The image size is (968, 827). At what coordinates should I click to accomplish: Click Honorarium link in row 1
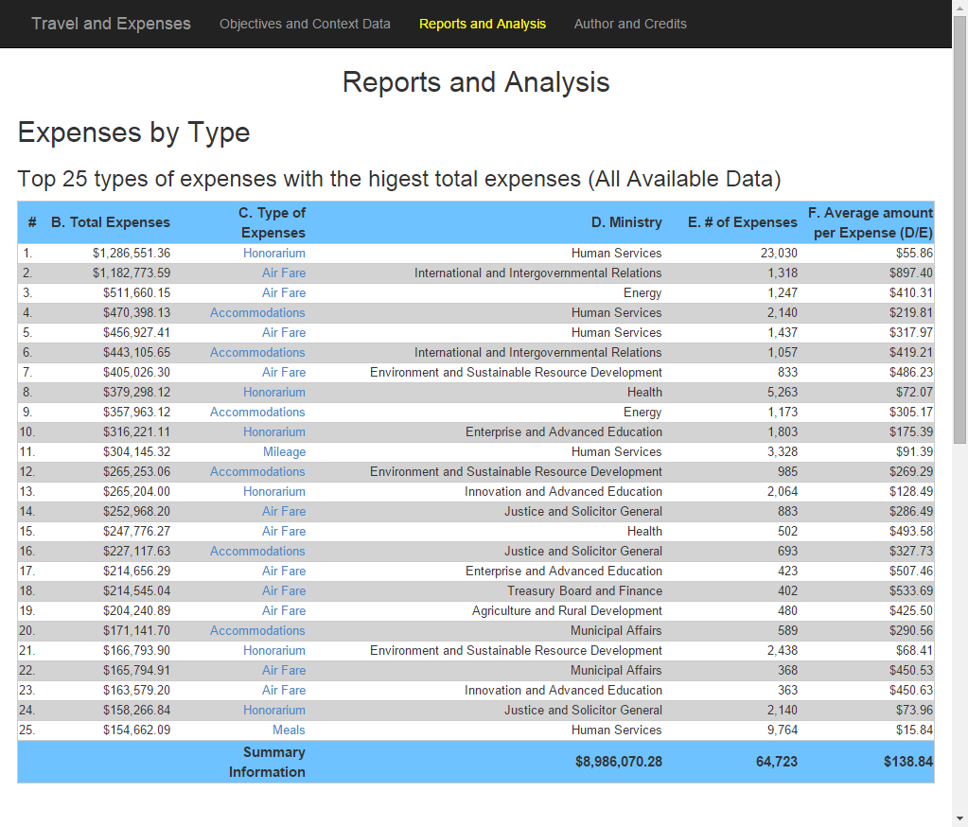point(274,253)
